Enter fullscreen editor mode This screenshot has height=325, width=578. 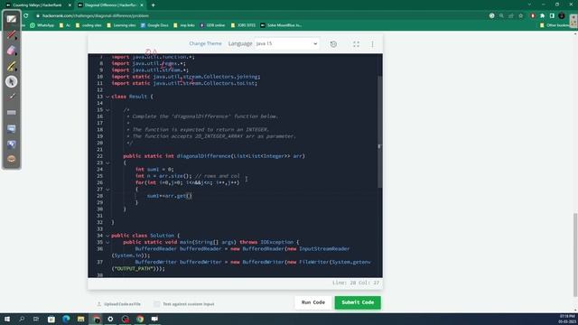356,44
